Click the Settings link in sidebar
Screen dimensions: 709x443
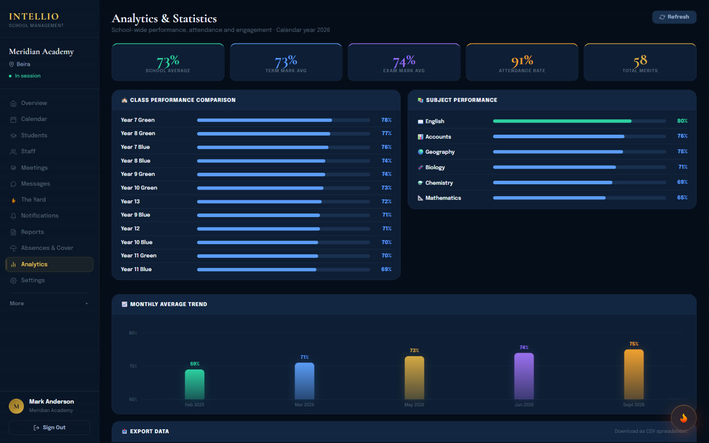point(49,280)
